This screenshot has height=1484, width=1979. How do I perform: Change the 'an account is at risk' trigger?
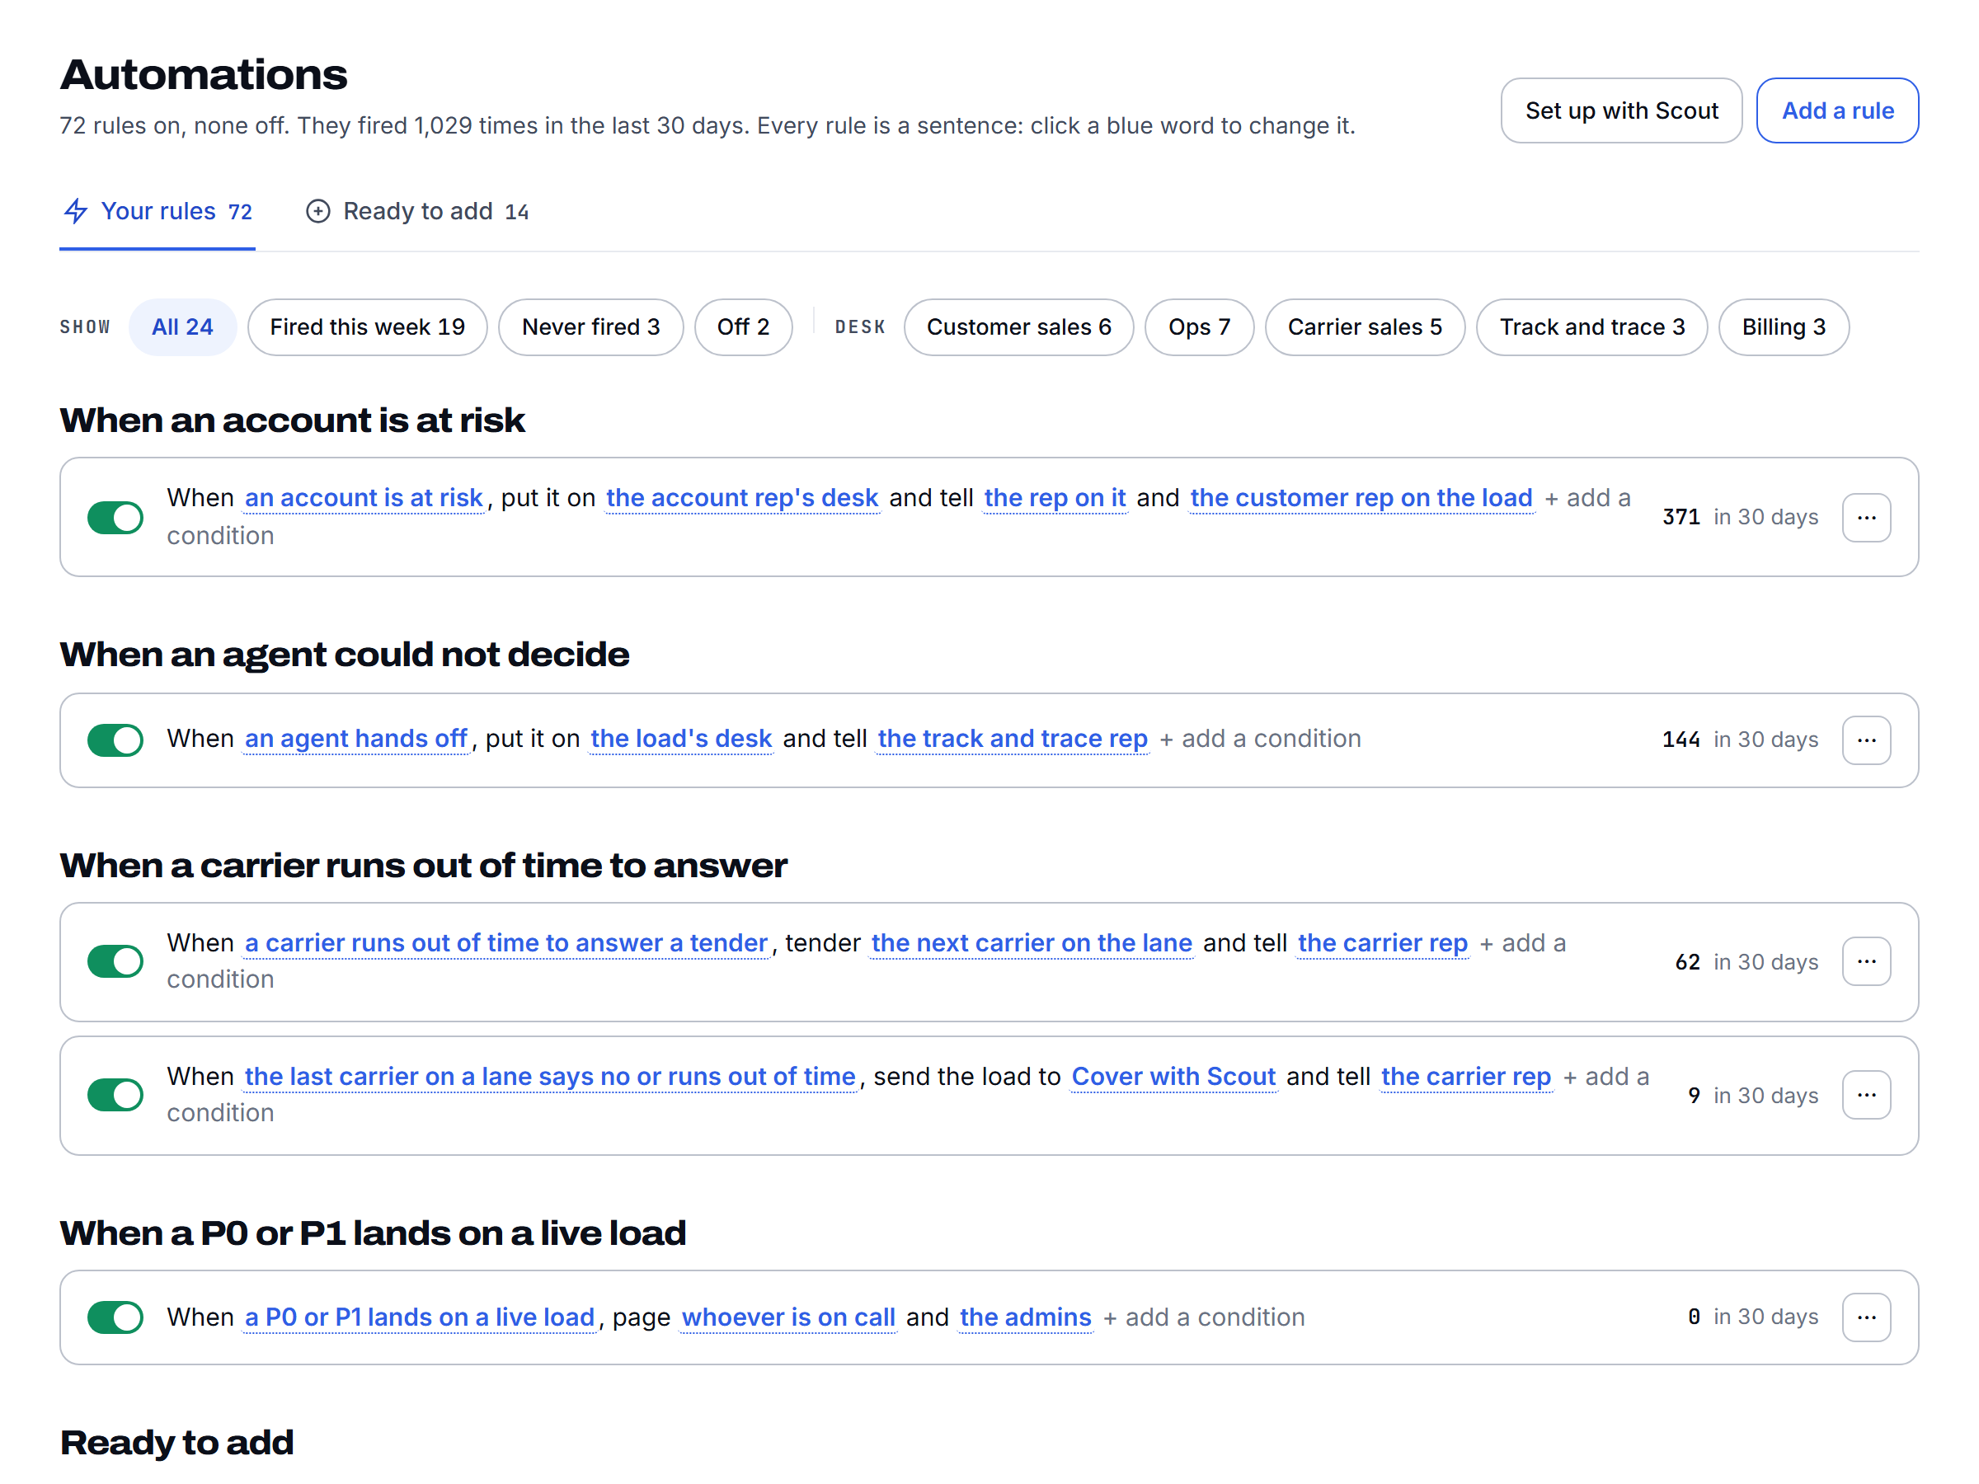pyautogui.click(x=364, y=497)
